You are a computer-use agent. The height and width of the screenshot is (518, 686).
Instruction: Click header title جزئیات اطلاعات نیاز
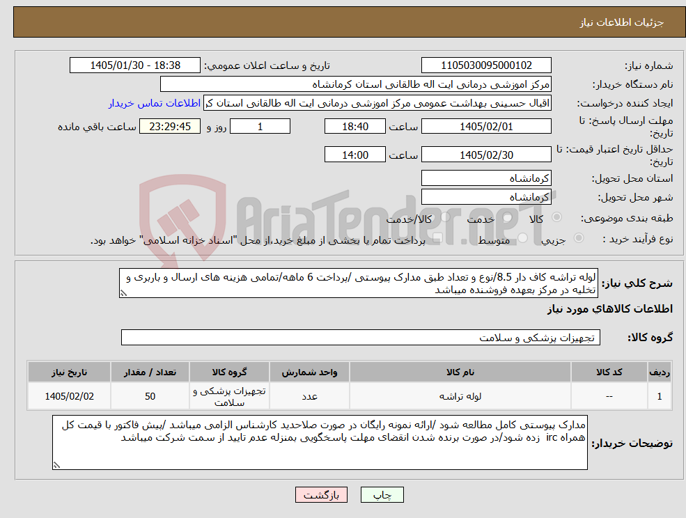pos(621,22)
